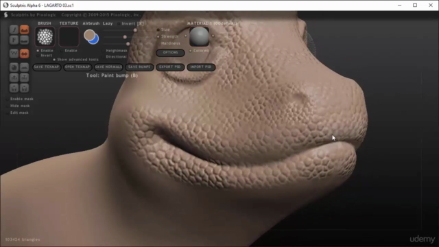Select the Paint color brush tool

(14, 30)
